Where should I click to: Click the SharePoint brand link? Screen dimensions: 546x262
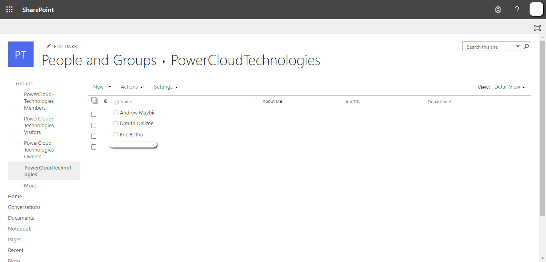tap(38, 10)
